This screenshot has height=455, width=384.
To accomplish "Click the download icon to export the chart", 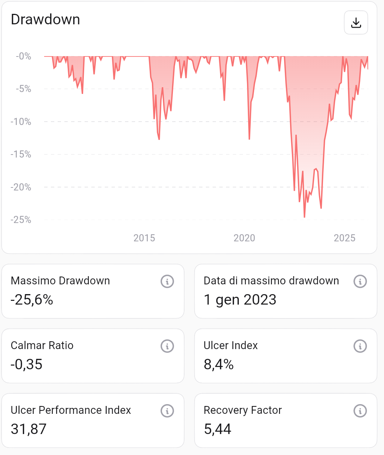I will (356, 22).
